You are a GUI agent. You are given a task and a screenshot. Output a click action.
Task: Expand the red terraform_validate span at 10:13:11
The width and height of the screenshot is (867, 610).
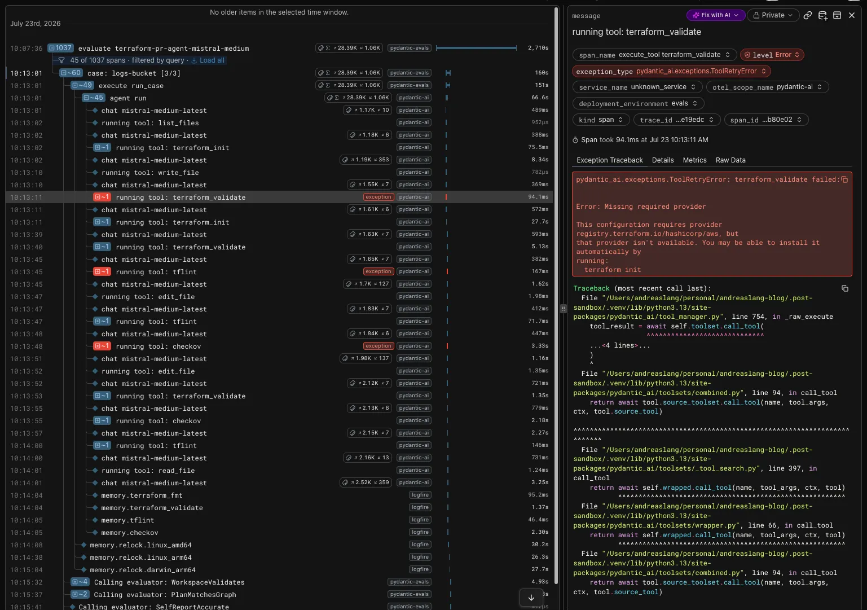coord(102,197)
